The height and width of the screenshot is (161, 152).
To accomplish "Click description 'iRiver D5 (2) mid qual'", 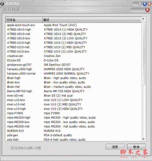I will pyautogui.click(x=58, y=96).
